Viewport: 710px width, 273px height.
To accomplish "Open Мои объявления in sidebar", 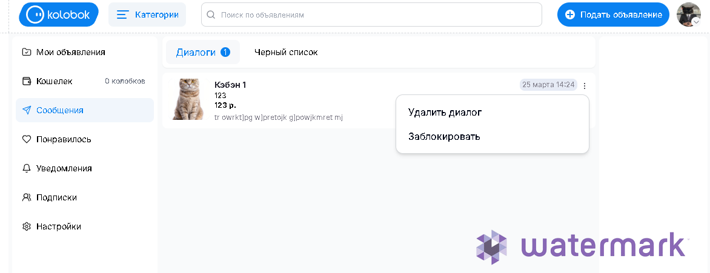I will [x=70, y=52].
